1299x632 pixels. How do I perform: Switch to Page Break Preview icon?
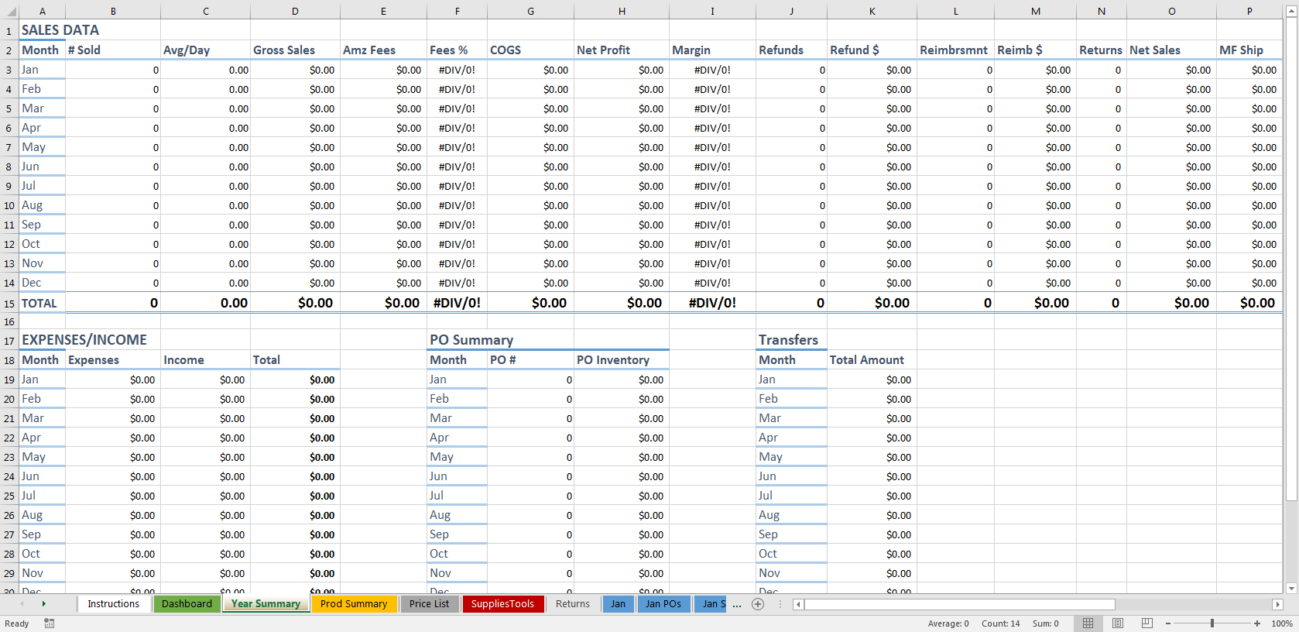1146,623
